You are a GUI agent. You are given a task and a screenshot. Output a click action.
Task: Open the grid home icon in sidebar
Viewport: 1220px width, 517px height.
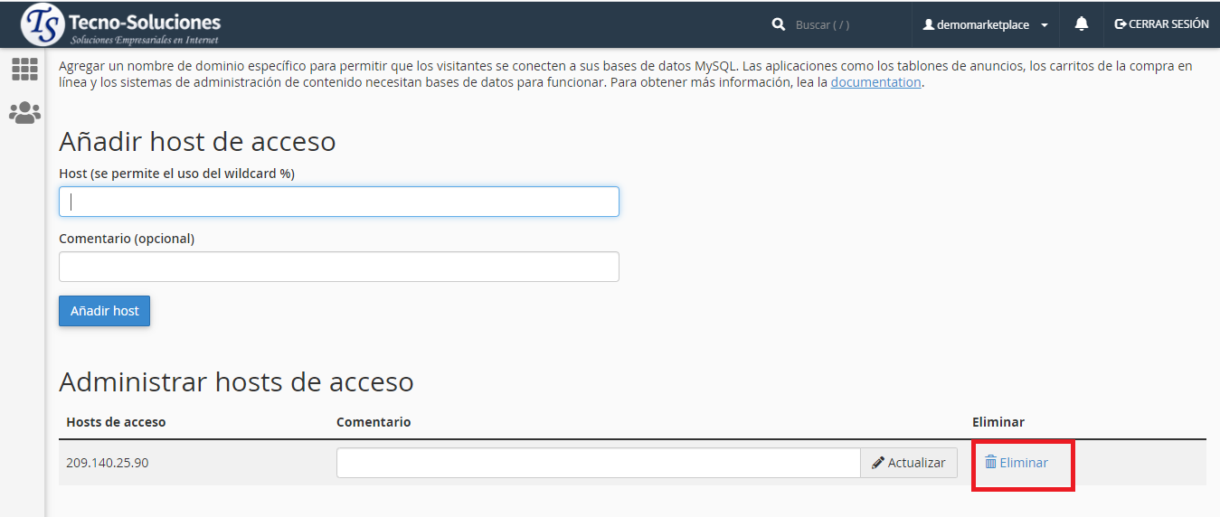(x=24, y=69)
